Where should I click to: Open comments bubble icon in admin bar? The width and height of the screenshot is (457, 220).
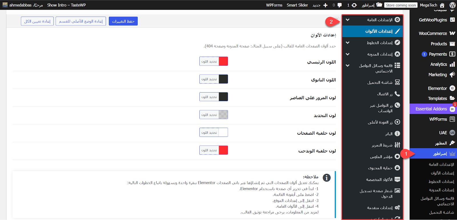(340, 5)
